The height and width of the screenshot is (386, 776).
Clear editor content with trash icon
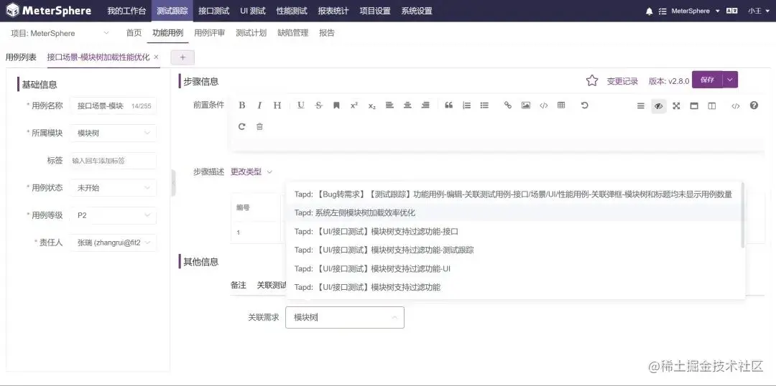click(x=259, y=126)
